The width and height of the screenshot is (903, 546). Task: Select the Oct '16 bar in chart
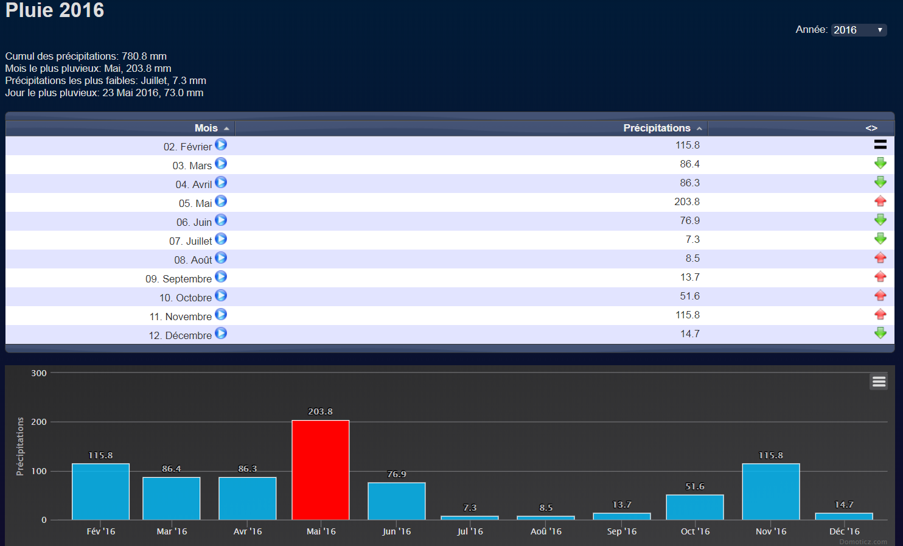pos(695,507)
